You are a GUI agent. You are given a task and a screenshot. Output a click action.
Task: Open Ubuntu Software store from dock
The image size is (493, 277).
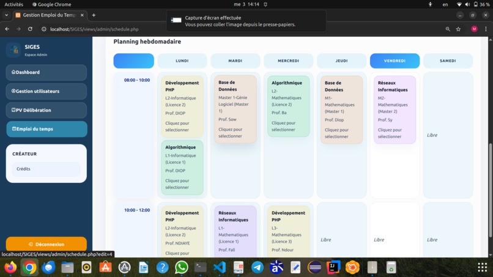point(105,268)
